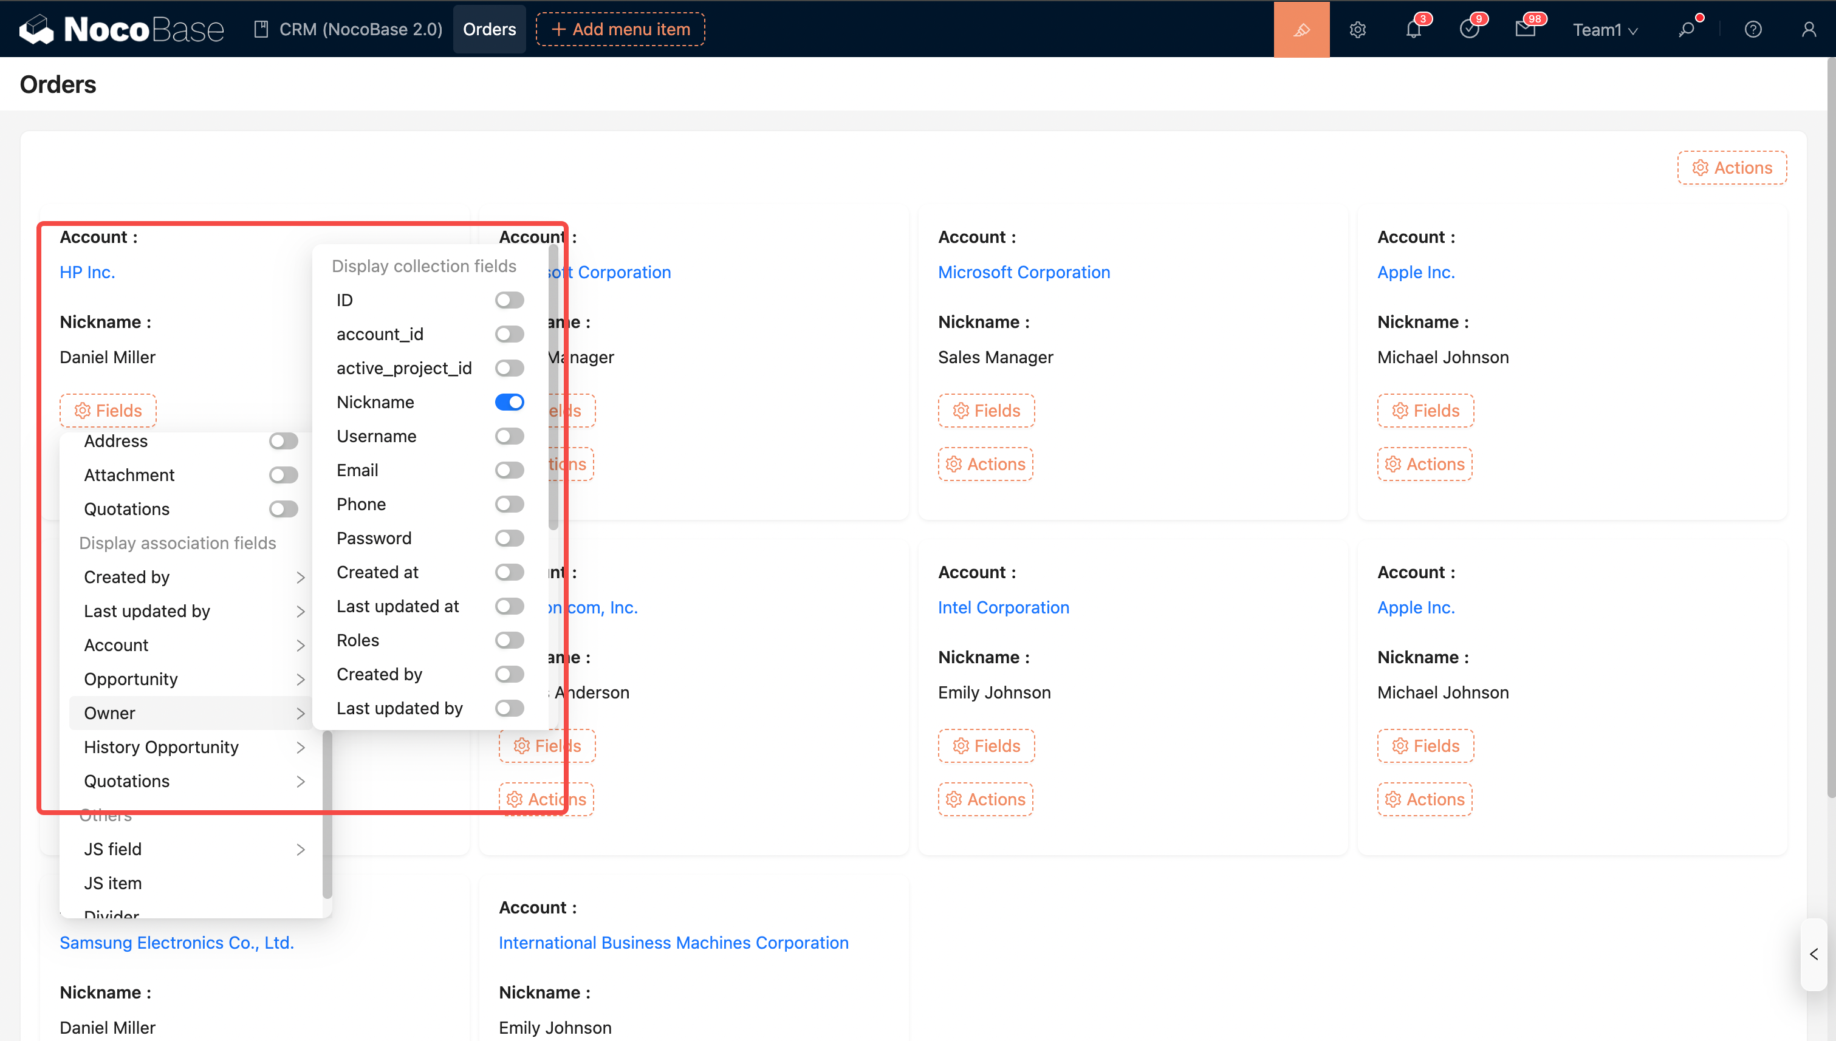This screenshot has width=1836, height=1041.
Task: Enable the Email field toggle
Action: coord(509,469)
